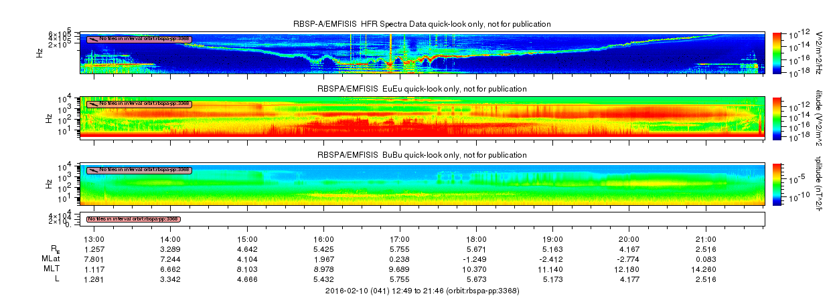837x300 pixels.
Task: Click the warning icon in the EuEu panel
Action: point(93,104)
